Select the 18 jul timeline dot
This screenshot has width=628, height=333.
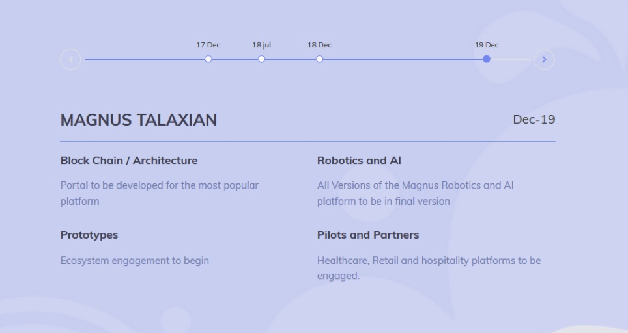(261, 59)
